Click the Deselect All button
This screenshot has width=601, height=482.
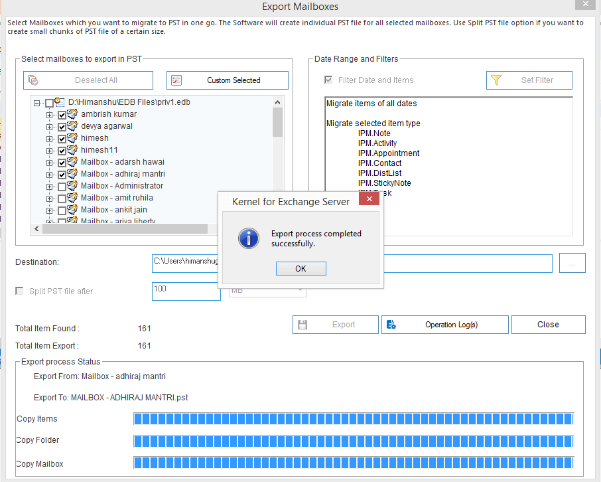[88, 80]
